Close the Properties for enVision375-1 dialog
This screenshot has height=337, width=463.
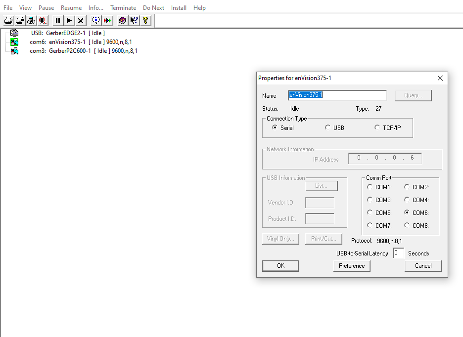[440, 78]
